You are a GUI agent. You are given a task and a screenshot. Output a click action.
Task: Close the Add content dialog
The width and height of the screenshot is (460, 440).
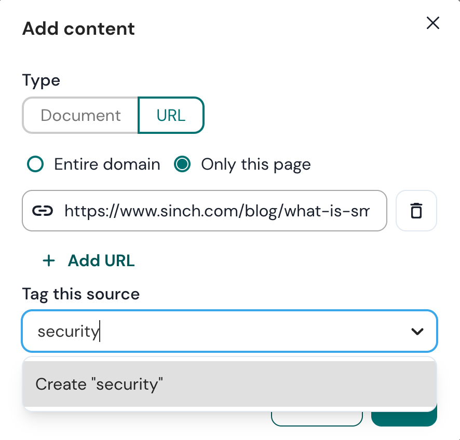[x=432, y=23]
